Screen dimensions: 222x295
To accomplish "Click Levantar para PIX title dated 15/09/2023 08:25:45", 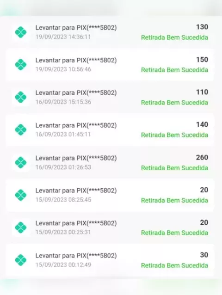I will pyautogui.click(x=76, y=191).
